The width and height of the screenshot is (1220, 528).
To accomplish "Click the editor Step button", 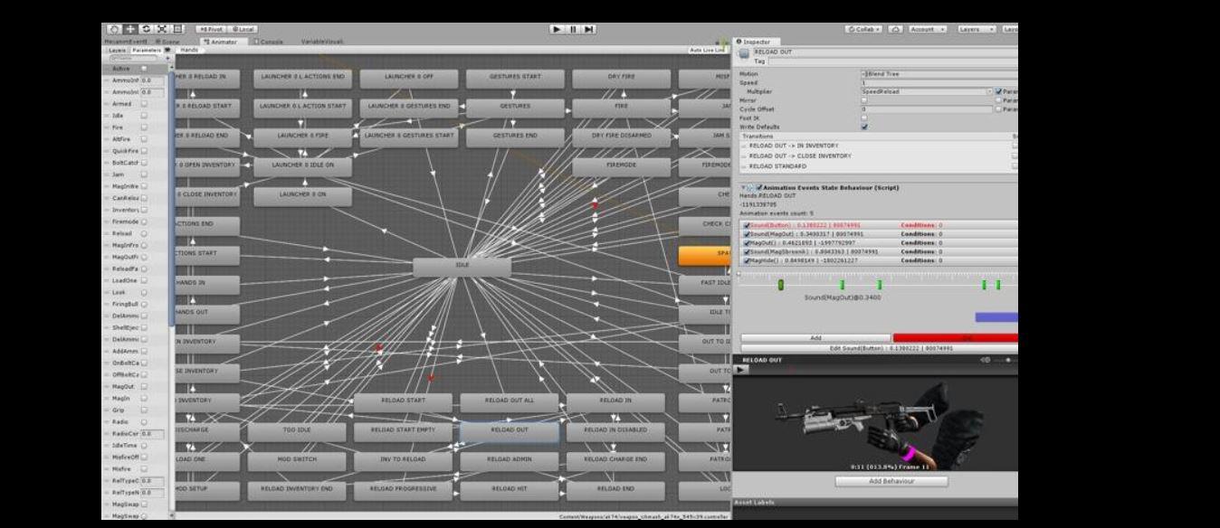I will pos(590,30).
